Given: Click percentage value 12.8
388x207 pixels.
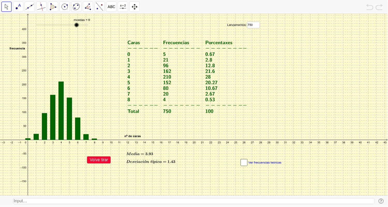Looking at the screenshot, I should pos(210,66).
